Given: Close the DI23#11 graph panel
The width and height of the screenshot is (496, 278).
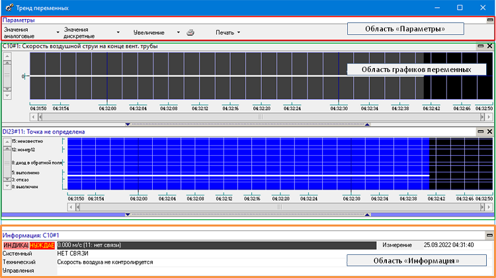Looking at the screenshot, I should pos(489,131).
